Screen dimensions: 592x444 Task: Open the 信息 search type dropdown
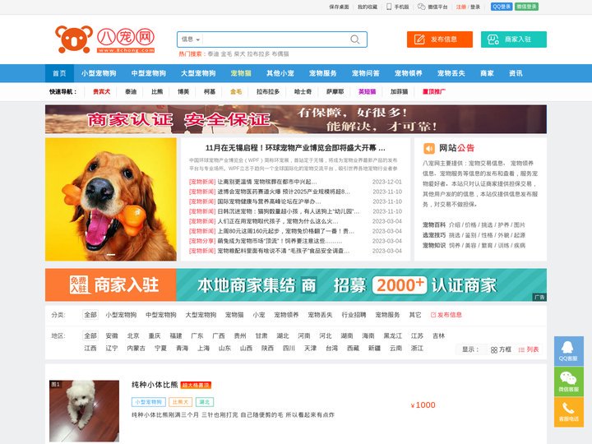(191, 39)
